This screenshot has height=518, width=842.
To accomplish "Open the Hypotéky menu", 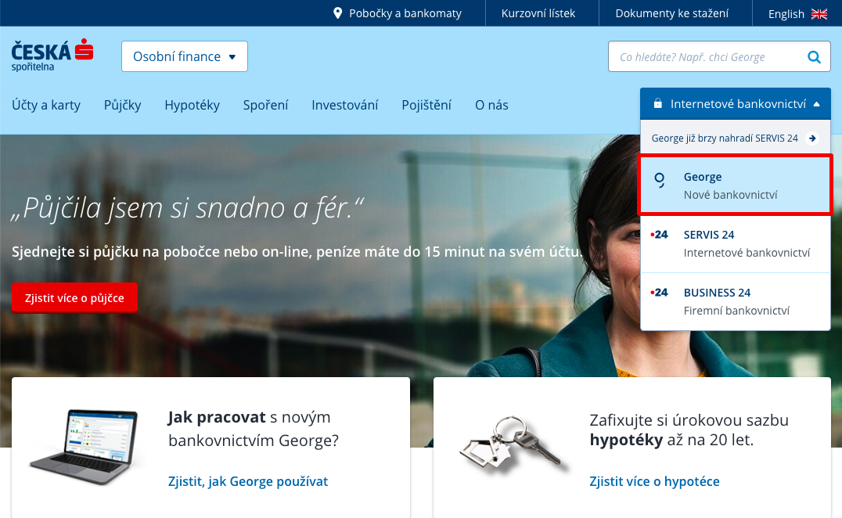I will (x=193, y=105).
